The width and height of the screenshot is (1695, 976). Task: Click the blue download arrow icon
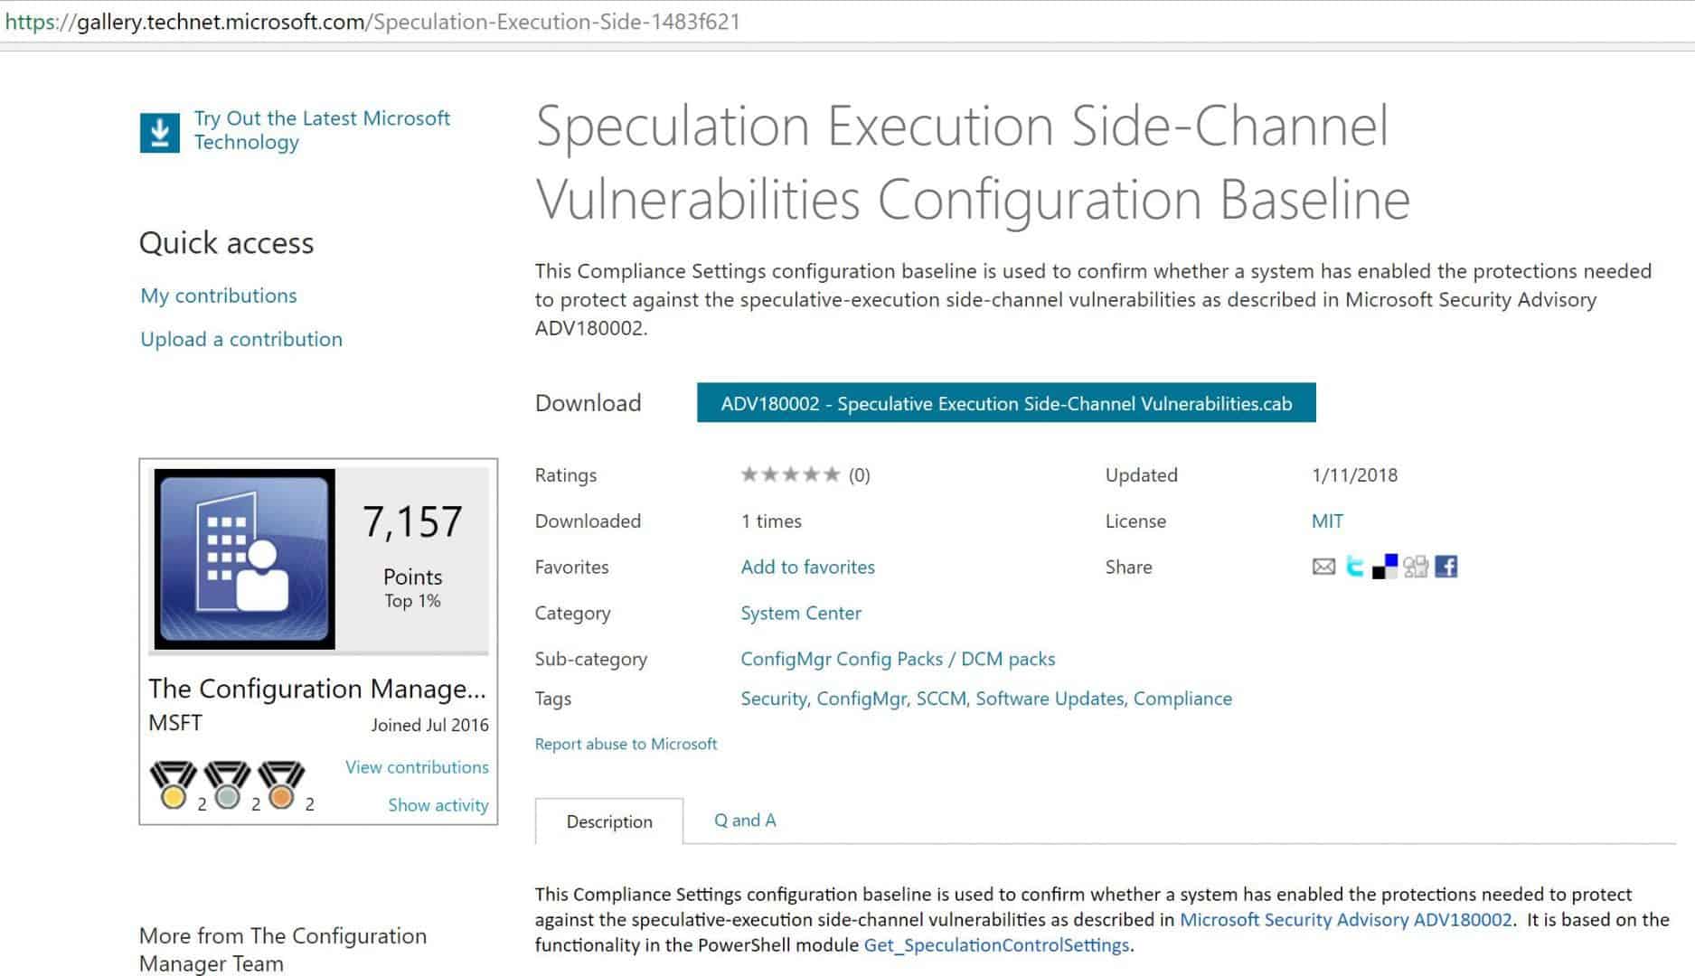[x=160, y=133]
